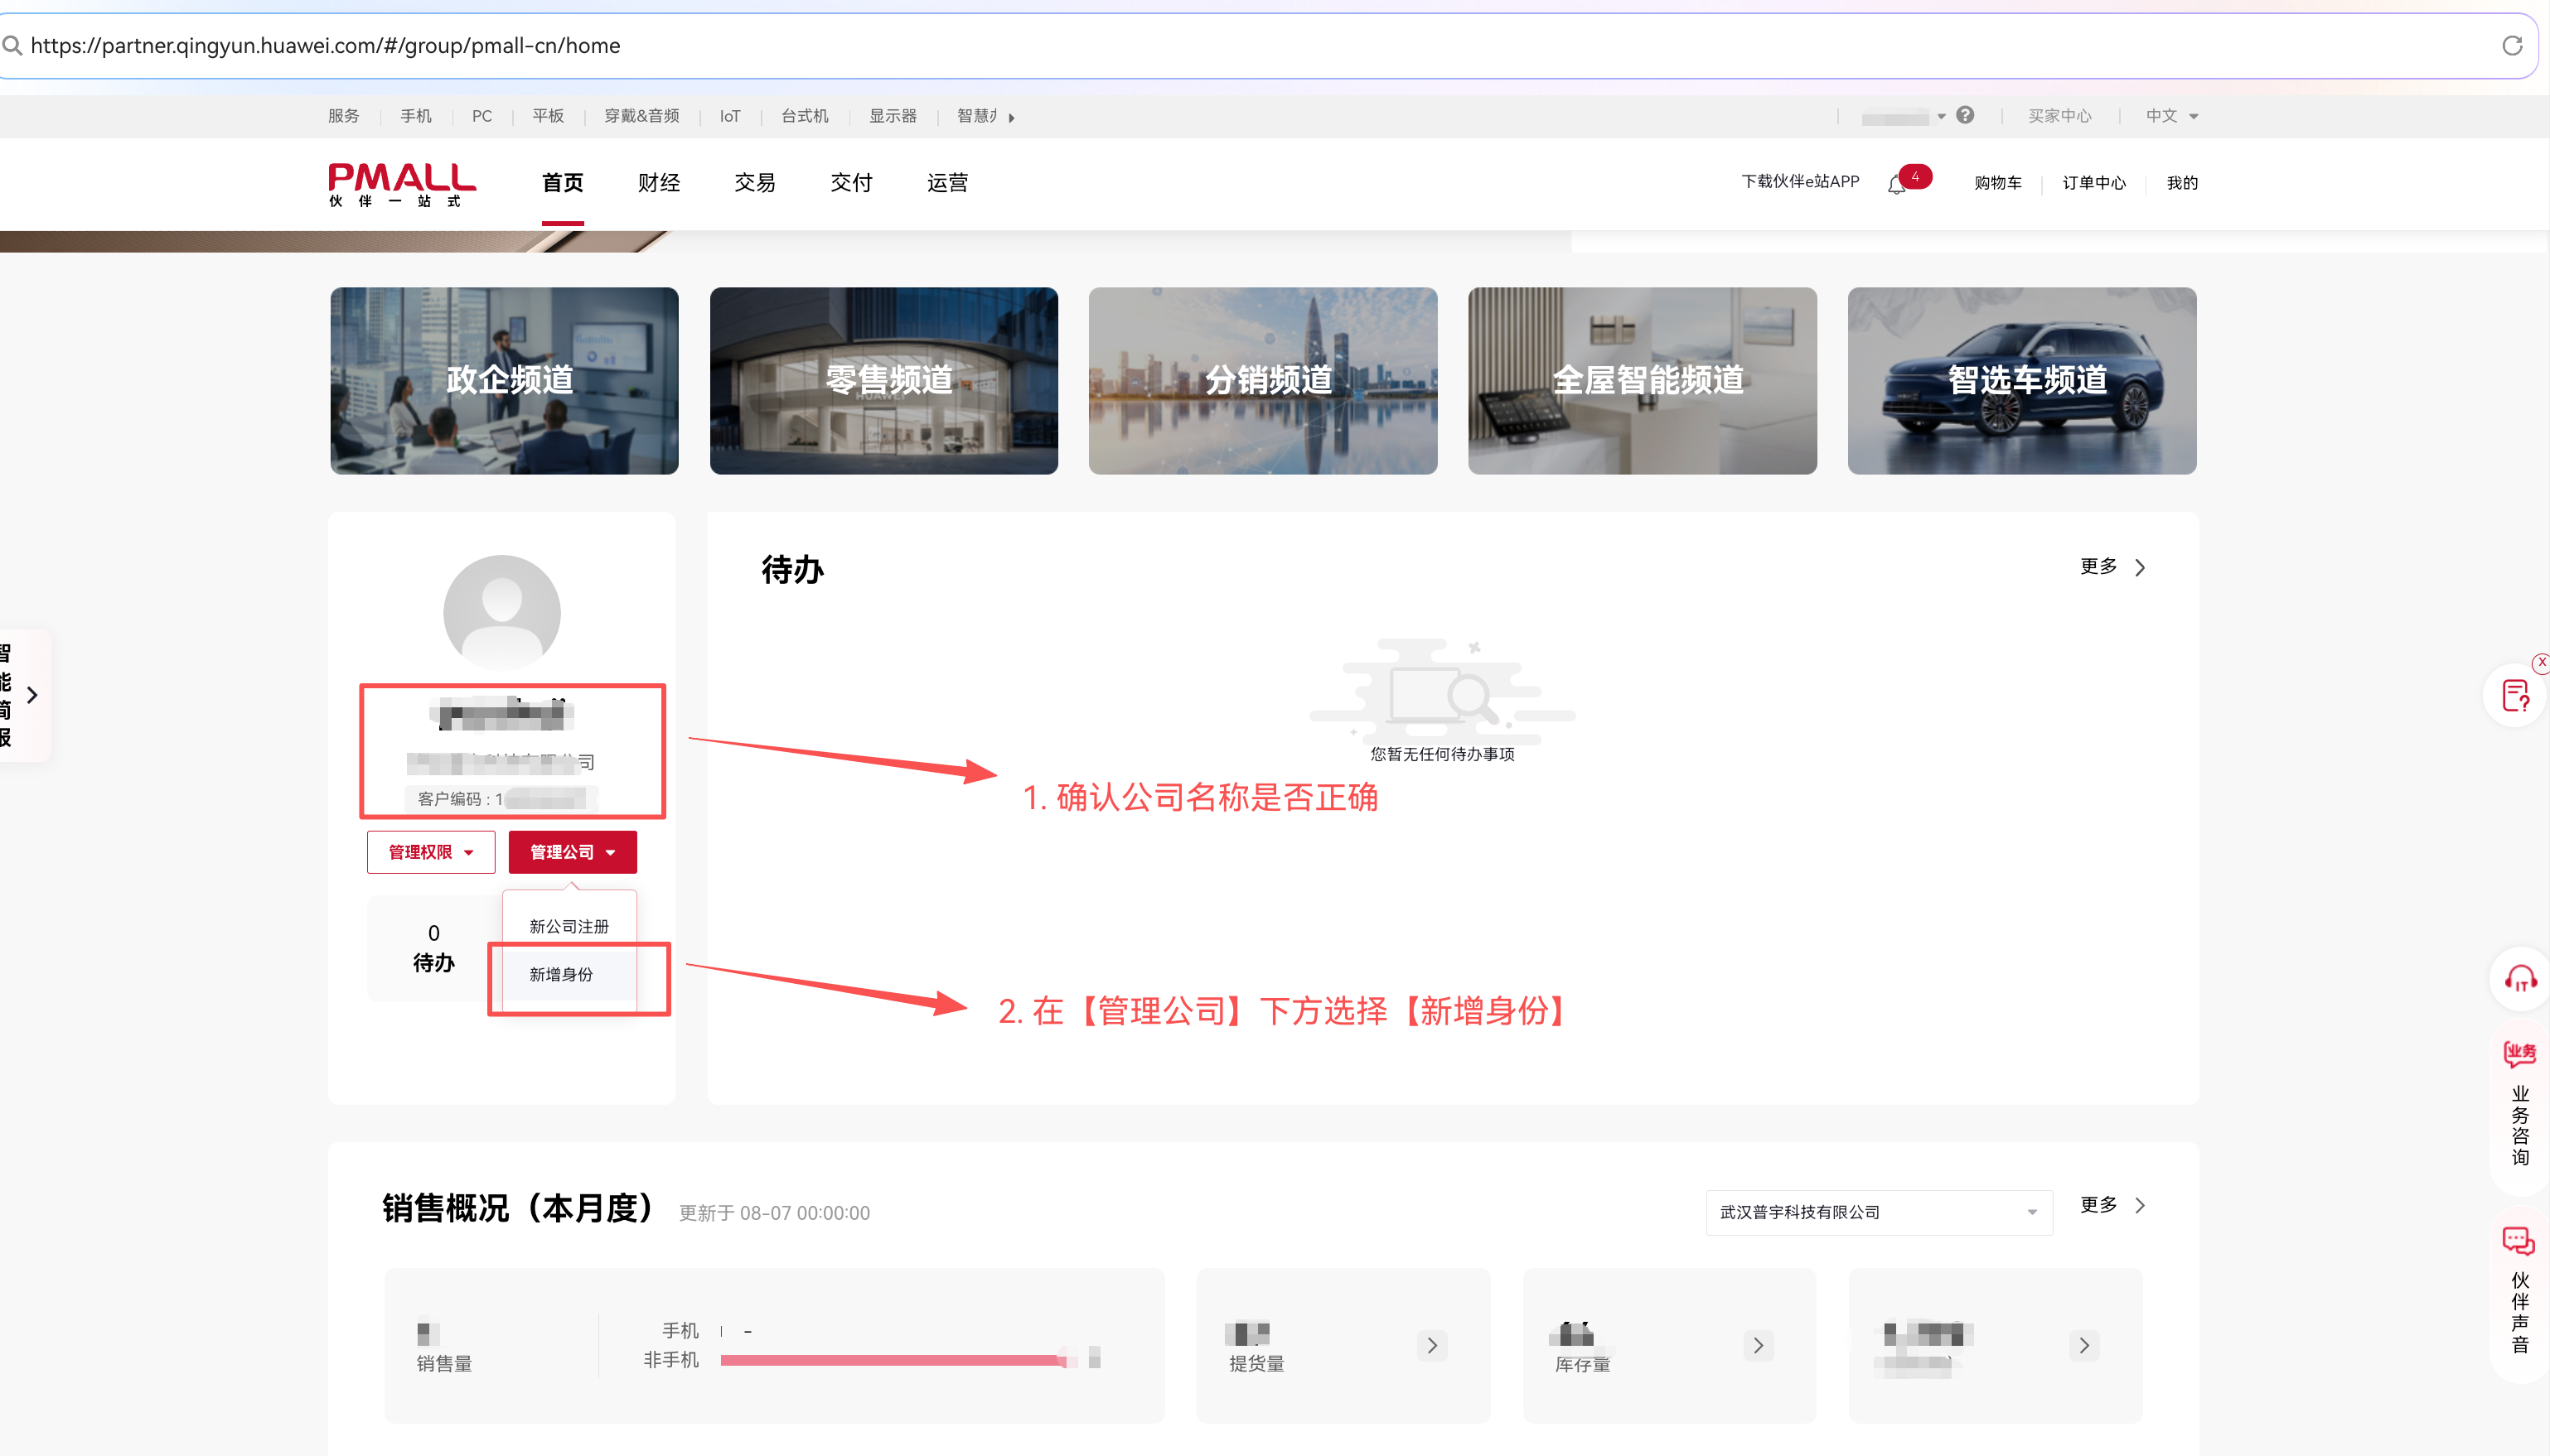Open the 提货量 card arrow

1431,1345
